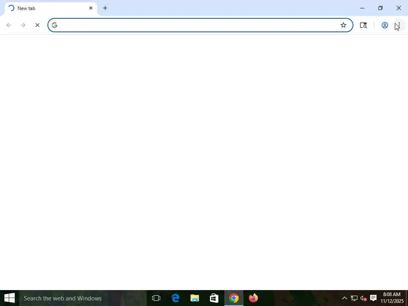Click the muted volume tray icon
Viewport: 408px width, 306px height.
point(363,298)
